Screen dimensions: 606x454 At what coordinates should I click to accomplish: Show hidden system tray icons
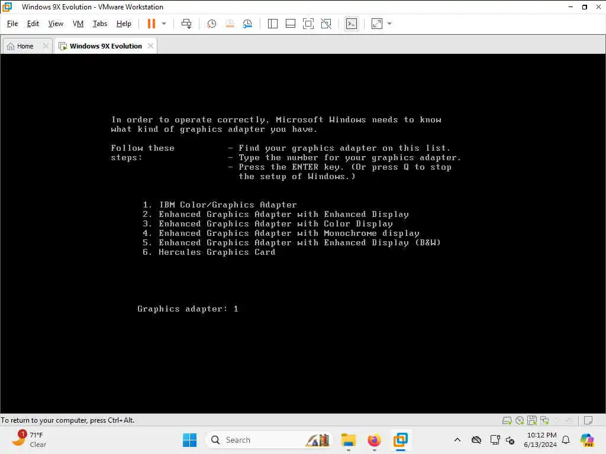[x=457, y=440]
